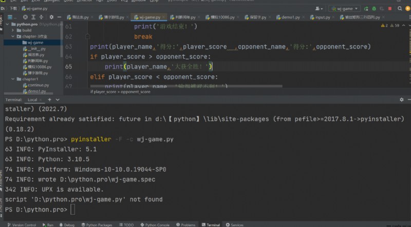Select continue.py in project tree
Image resolution: width=411 pixels, height=227 pixels.
[x=36, y=85]
